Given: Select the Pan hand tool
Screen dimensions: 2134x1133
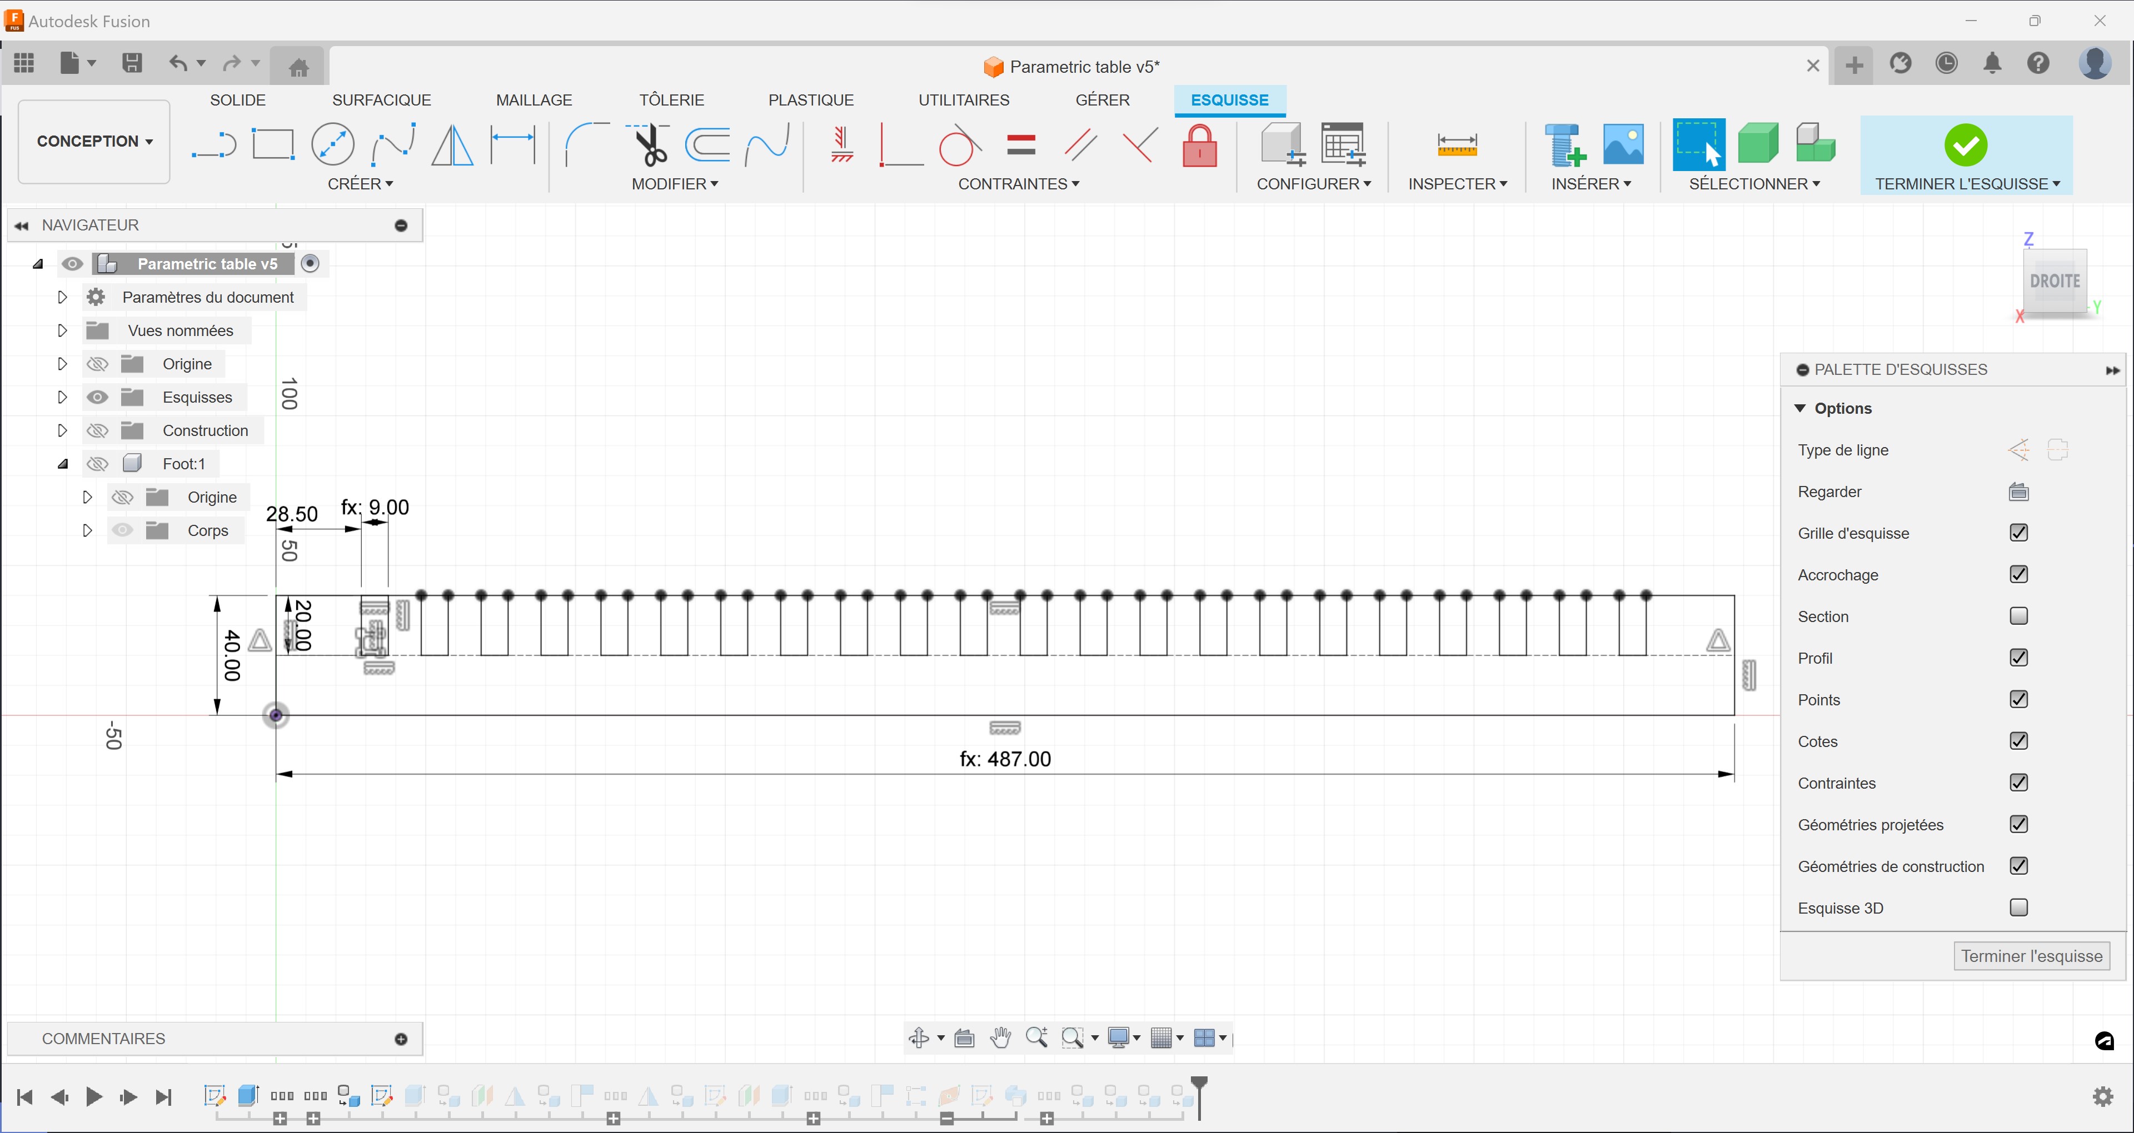Looking at the screenshot, I should tap(1001, 1038).
